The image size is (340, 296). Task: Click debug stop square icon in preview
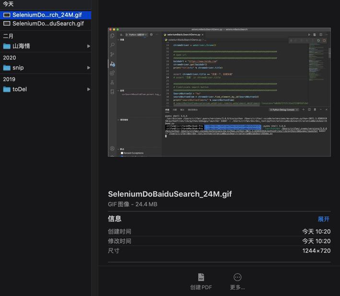[x=324, y=41]
